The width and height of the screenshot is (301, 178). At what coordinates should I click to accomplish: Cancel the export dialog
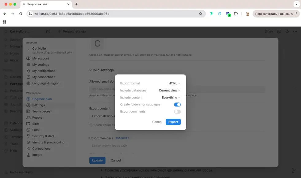pyautogui.click(x=157, y=122)
